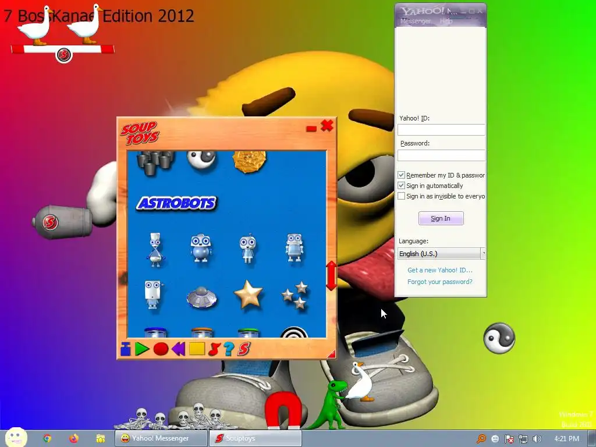Click the ASTROBOTS category heading
The width and height of the screenshot is (596, 447).
[x=176, y=203]
